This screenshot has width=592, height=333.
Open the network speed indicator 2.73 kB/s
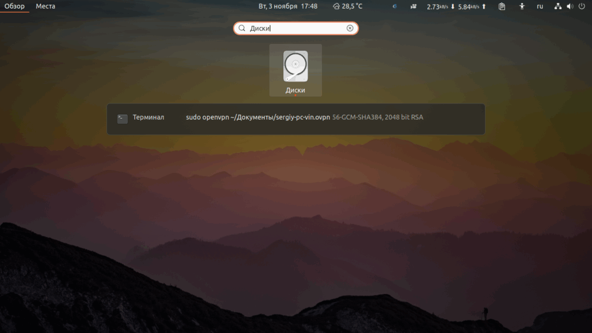coord(441,6)
